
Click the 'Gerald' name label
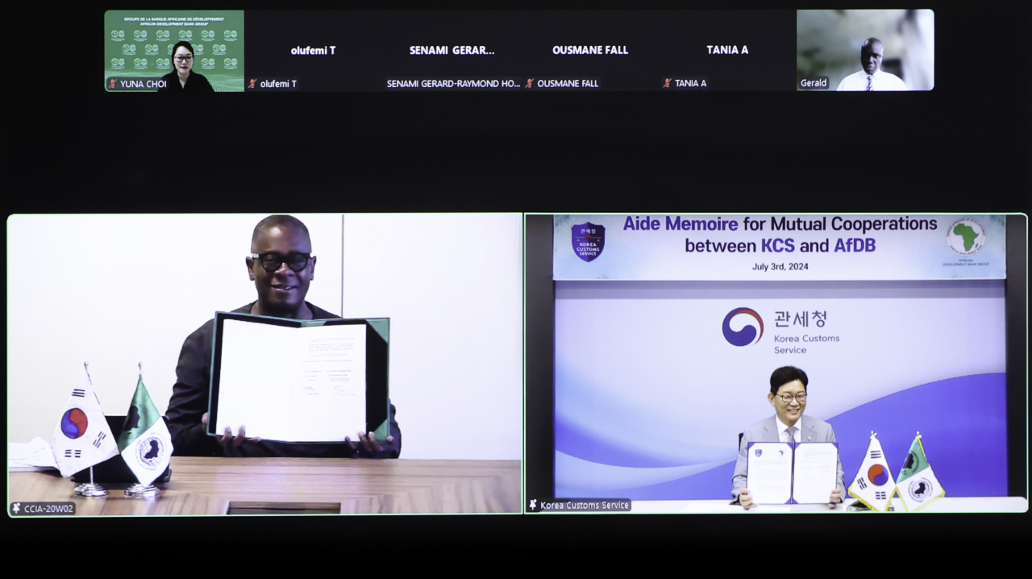point(814,83)
